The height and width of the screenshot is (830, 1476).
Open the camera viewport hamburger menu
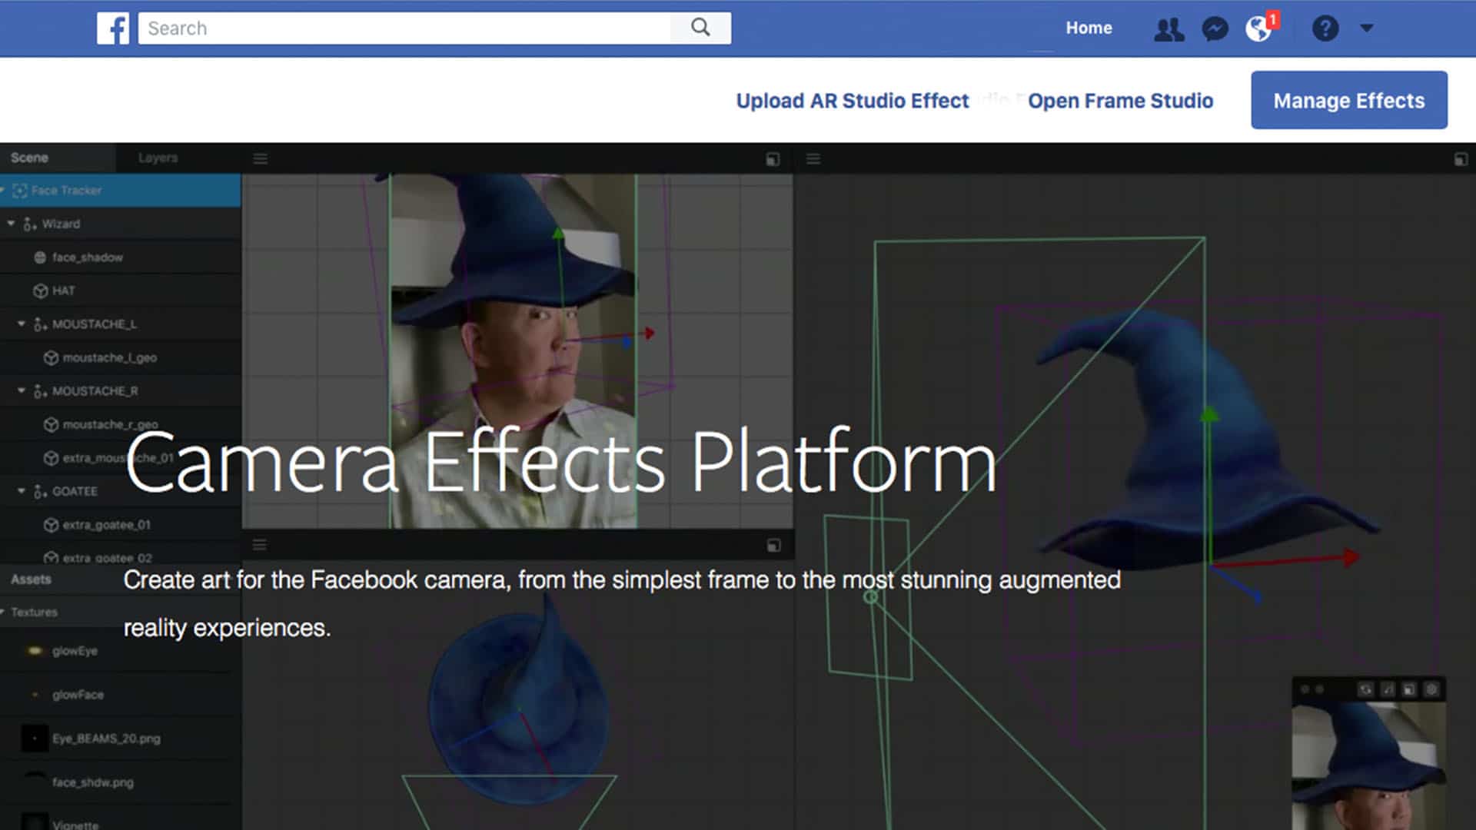(261, 158)
